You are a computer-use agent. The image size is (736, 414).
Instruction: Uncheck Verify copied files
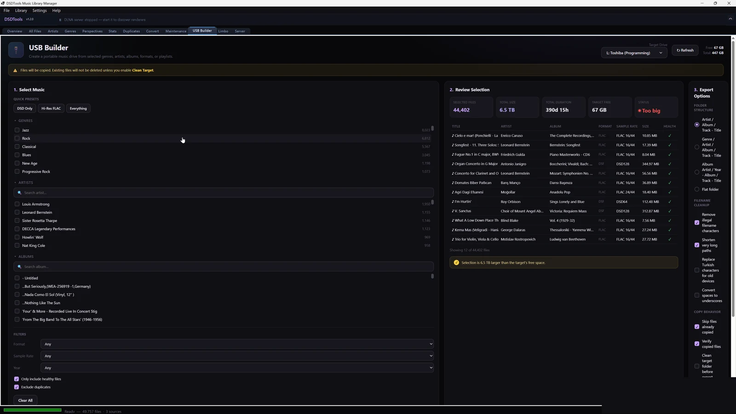697,344
